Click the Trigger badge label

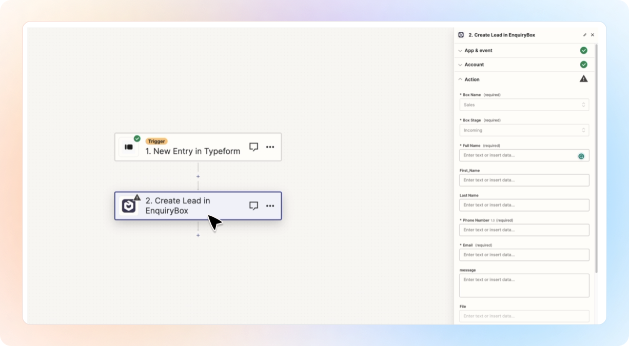(x=156, y=141)
